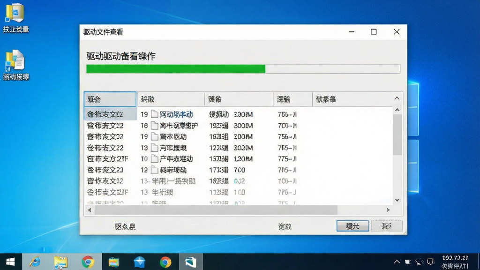The width and height of the screenshot is (480, 270).
Task: Show hidden system tray icons
Action: coord(397,262)
